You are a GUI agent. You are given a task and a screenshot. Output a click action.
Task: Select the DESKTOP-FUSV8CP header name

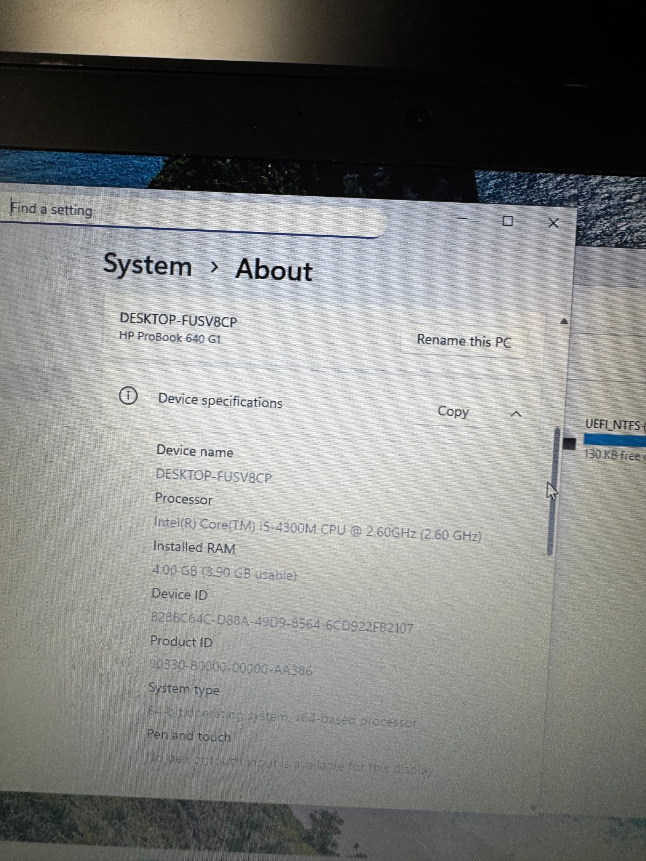[178, 320]
